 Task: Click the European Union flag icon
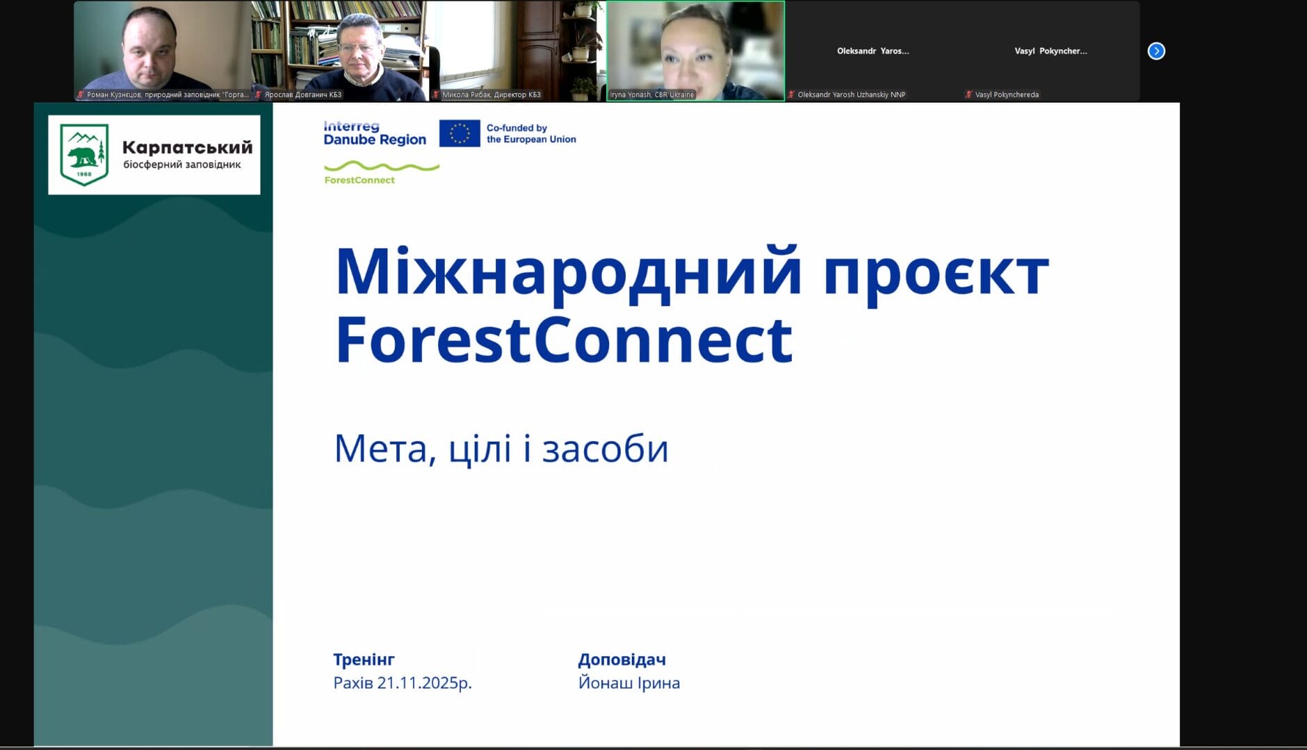(x=460, y=133)
